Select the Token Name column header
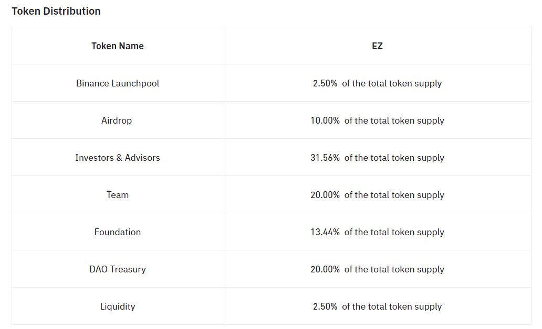 click(x=117, y=46)
